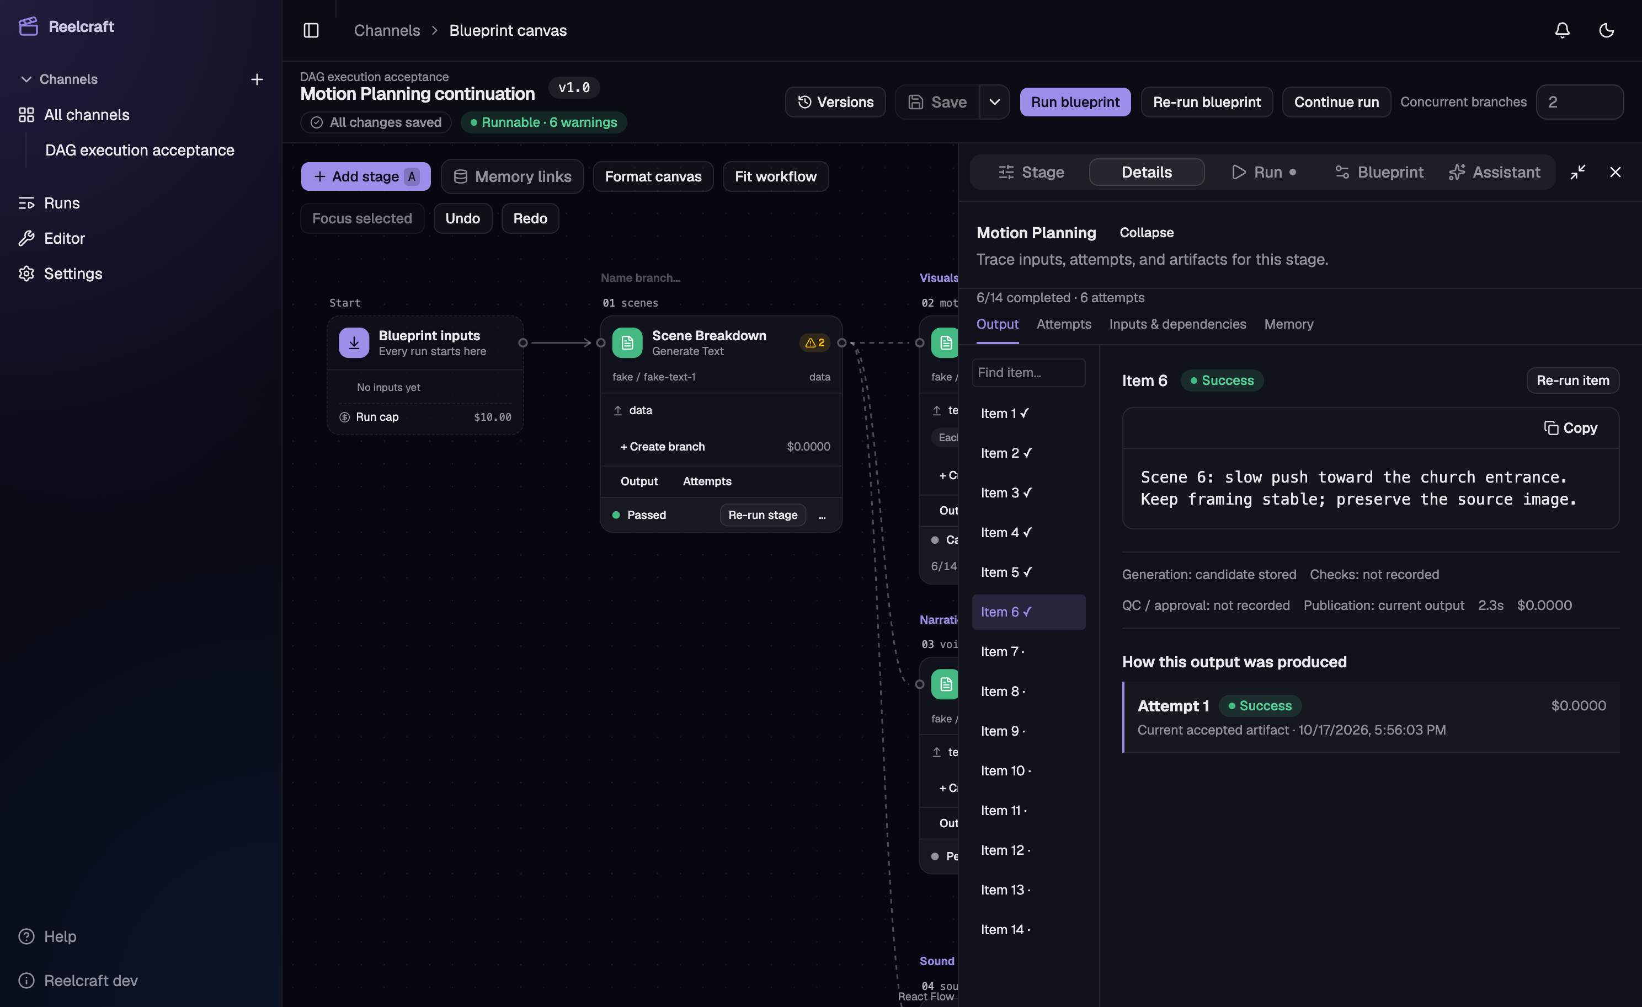This screenshot has height=1007, width=1642.
Task: Open notifications bell
Action: [1562, 30]
